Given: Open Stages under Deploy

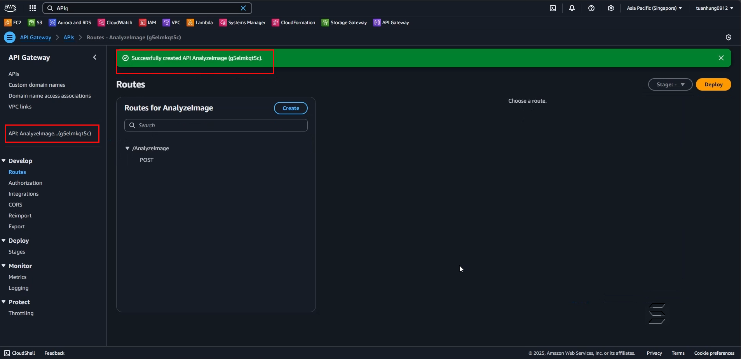Looking at the screenshot, I should [17, 252].
